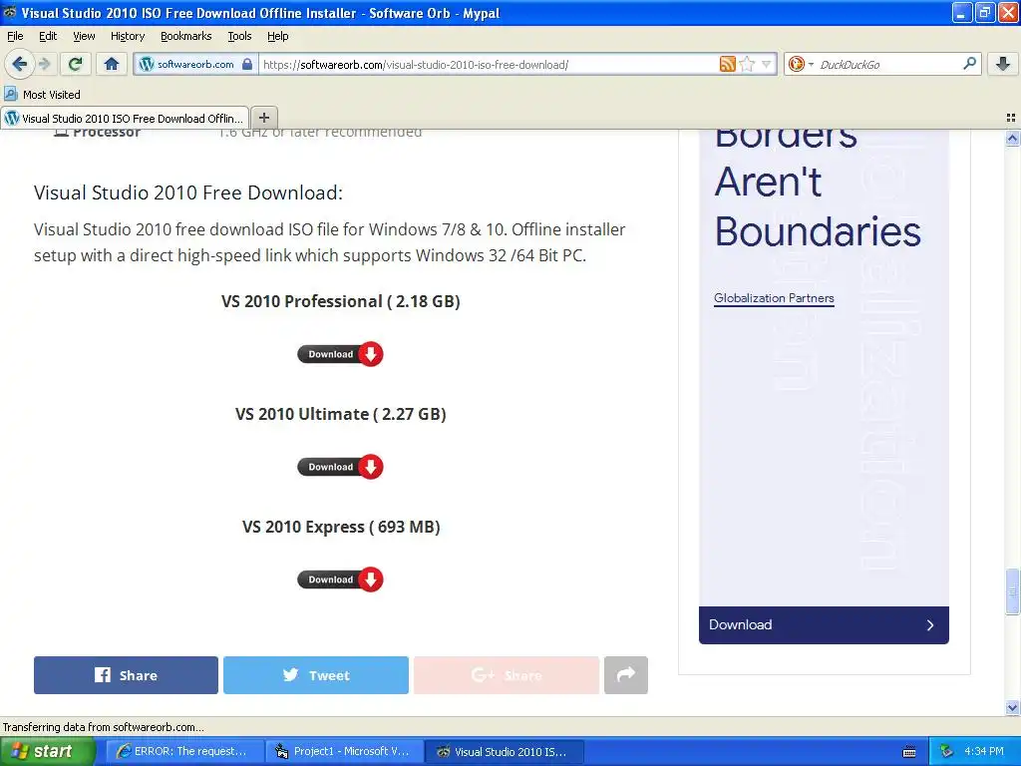1021x766 pixels.
Task: Click the address bar URL field
Action: point(489,64)
